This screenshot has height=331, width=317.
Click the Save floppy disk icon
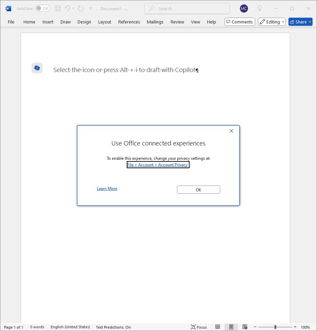58,8
